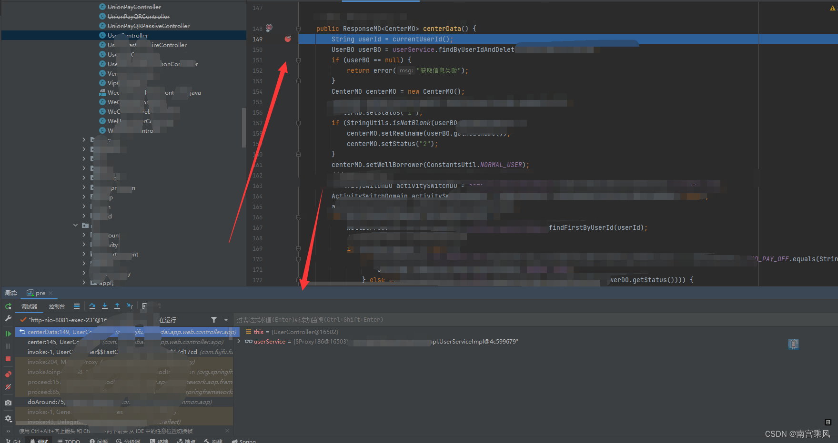Dismiss the Ctrl+Alt hint notification

(x=227, y=431)
